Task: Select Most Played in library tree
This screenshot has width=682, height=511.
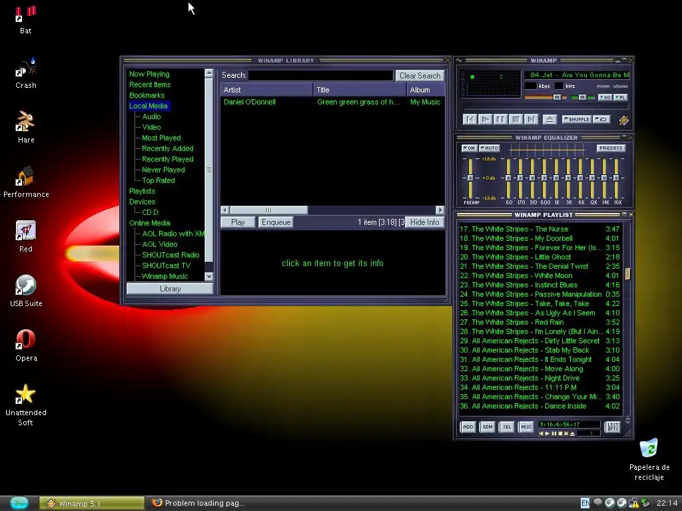Action: (x=161, y=138)
